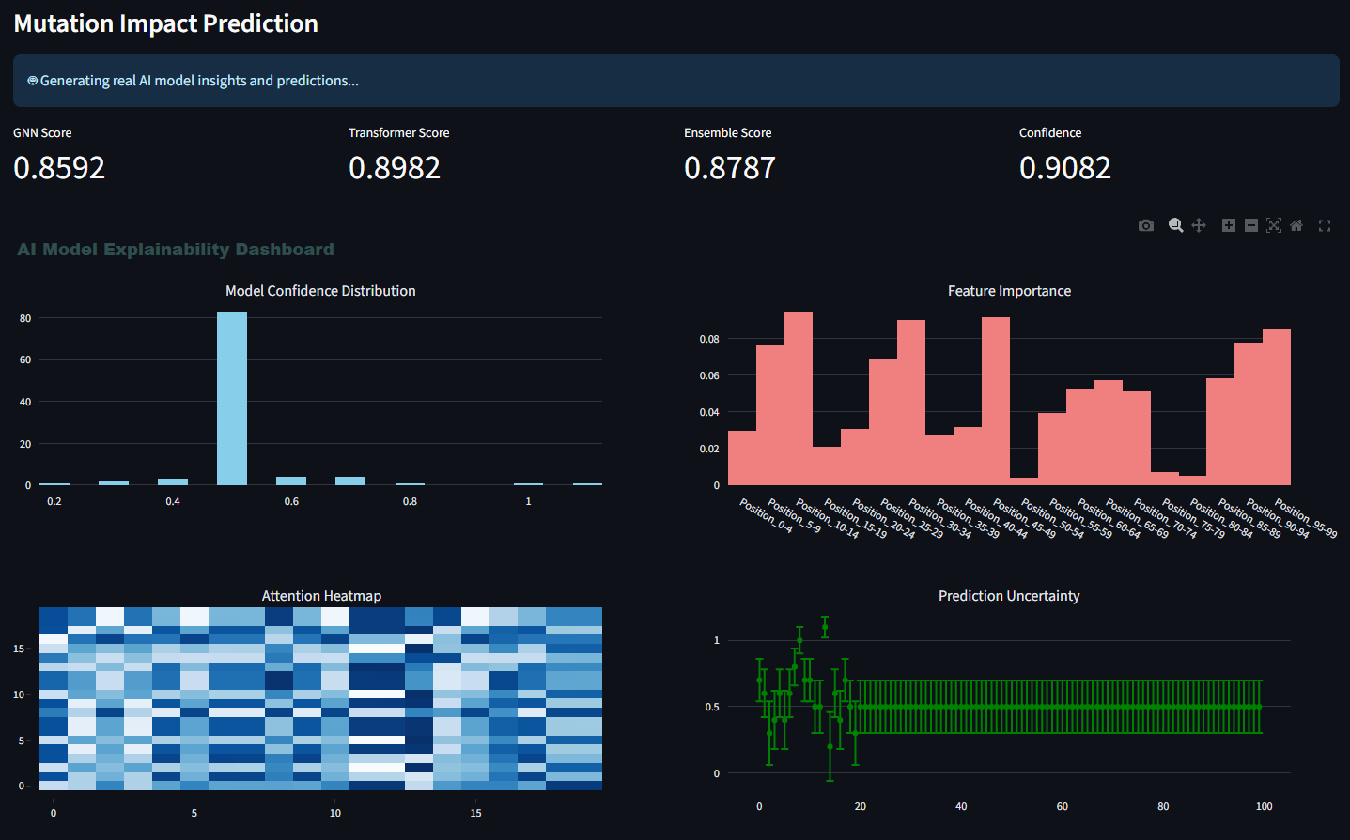Click inside the Attention Heatmap cells
Viewport: 1350px width, 840px height.
pyautogui.click(x=320, y=698)
